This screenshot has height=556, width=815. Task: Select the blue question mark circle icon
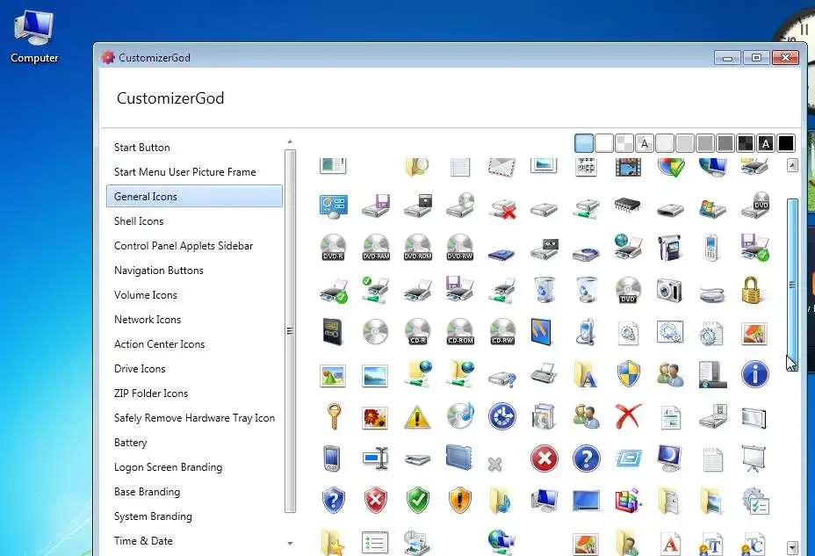pyautogui.click(x=587, y=459)
